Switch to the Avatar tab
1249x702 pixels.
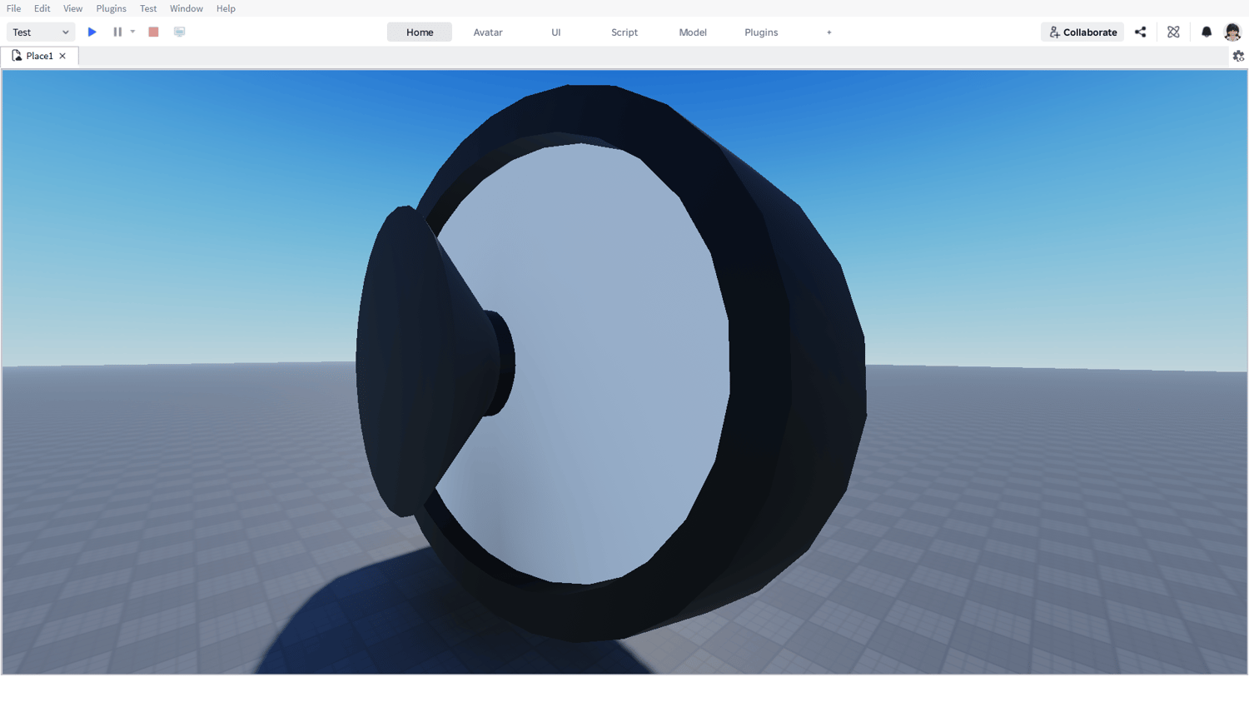[488, 32]
